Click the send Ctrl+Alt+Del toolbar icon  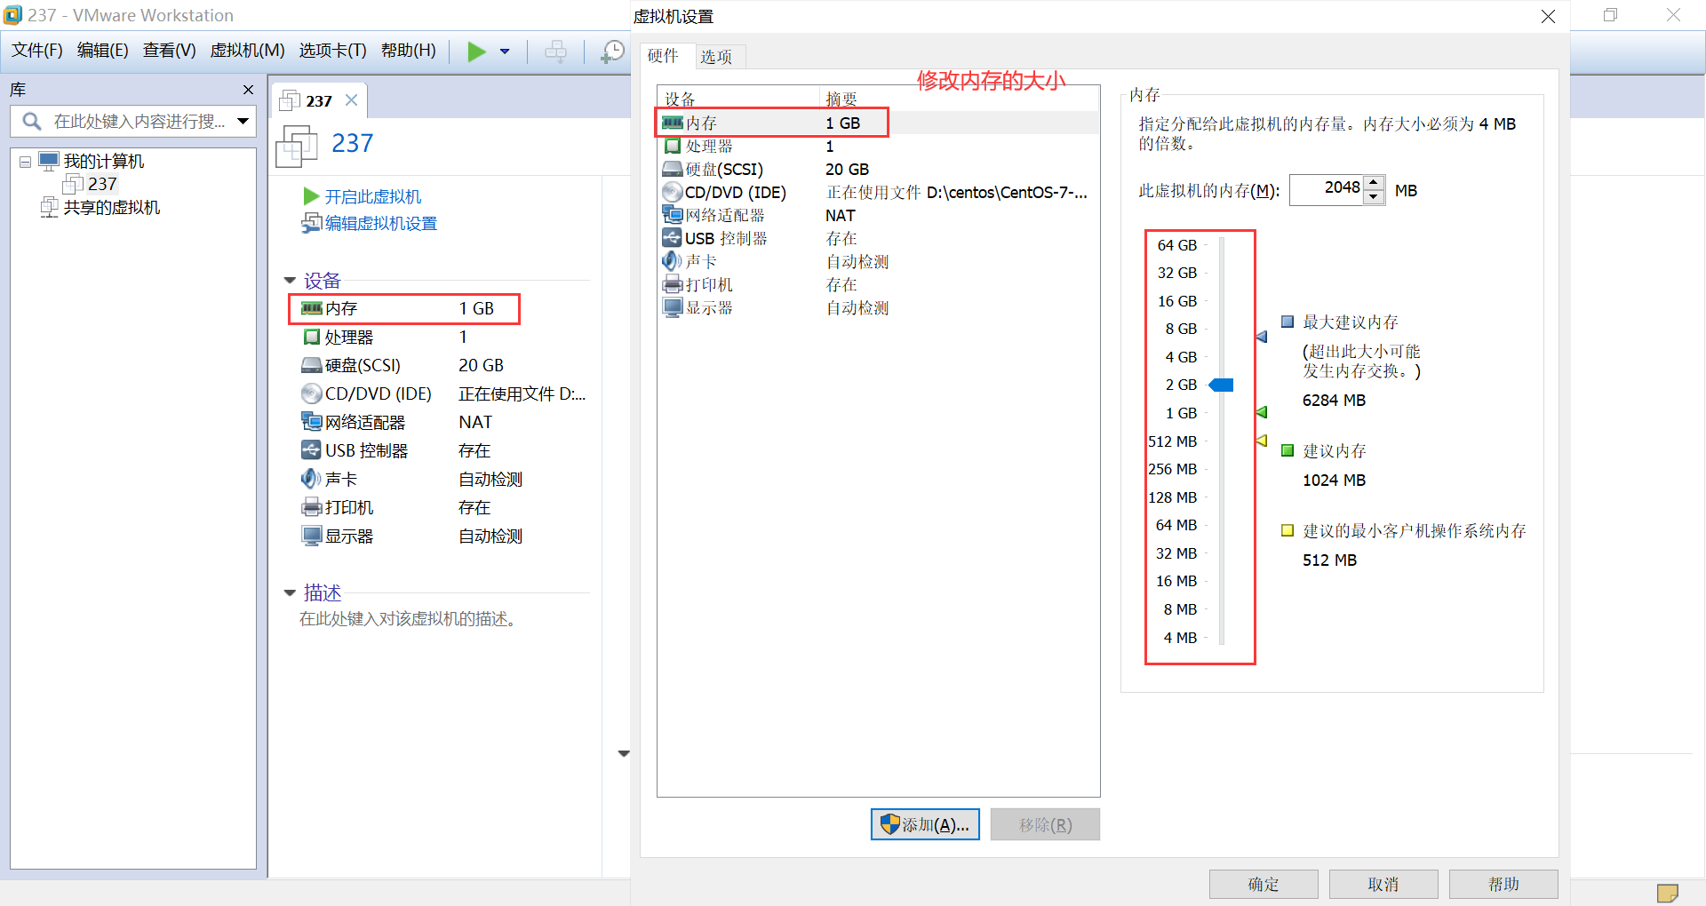tap(556, 52)
